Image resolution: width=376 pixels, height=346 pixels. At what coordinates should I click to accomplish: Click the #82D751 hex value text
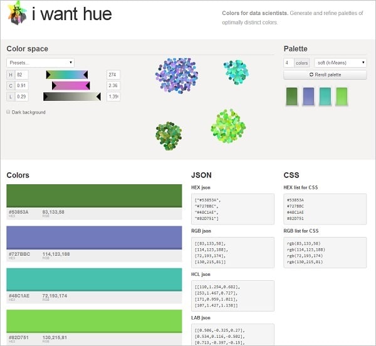pyautogui.click(x=19, y=337)
